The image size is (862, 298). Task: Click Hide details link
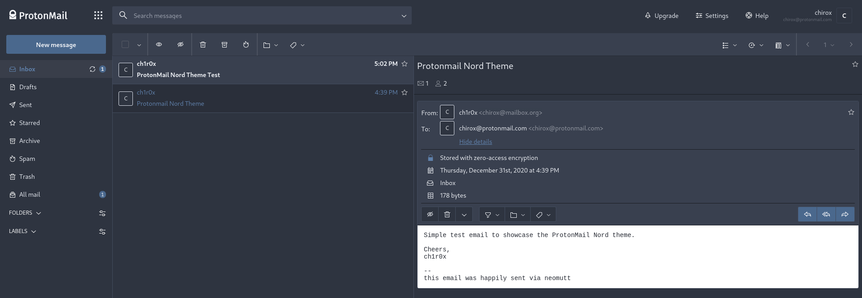[475, 142]
